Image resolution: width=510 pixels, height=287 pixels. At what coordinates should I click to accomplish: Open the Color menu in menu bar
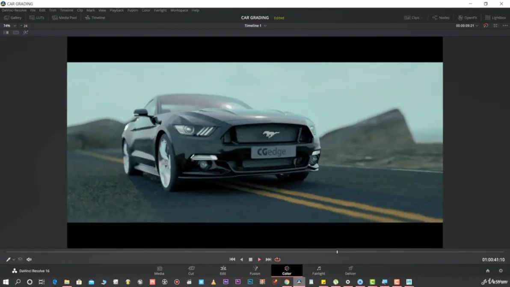pyautogui.click(x=146, y=10)
